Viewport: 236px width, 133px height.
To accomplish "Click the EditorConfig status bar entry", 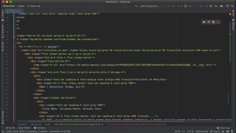I will point(202,132).
